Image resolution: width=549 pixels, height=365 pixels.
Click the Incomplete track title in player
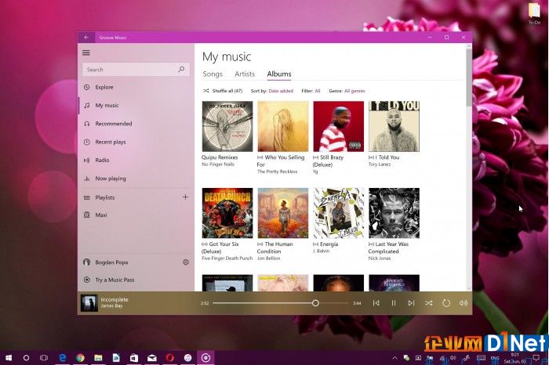(x=115, y=300)
